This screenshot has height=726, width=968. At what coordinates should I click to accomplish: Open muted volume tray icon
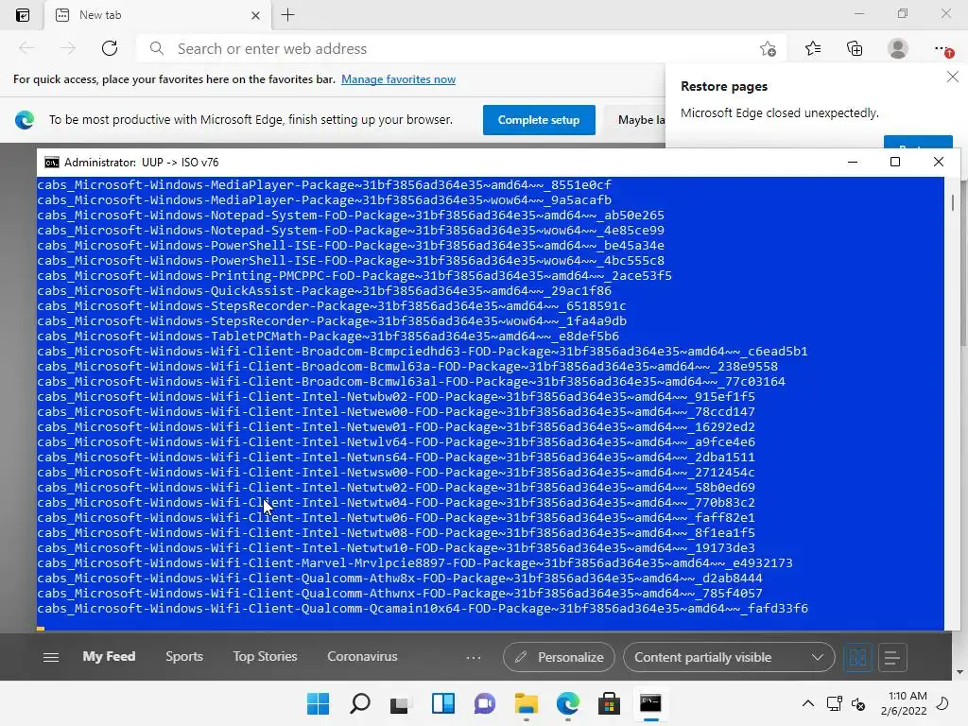858,703
